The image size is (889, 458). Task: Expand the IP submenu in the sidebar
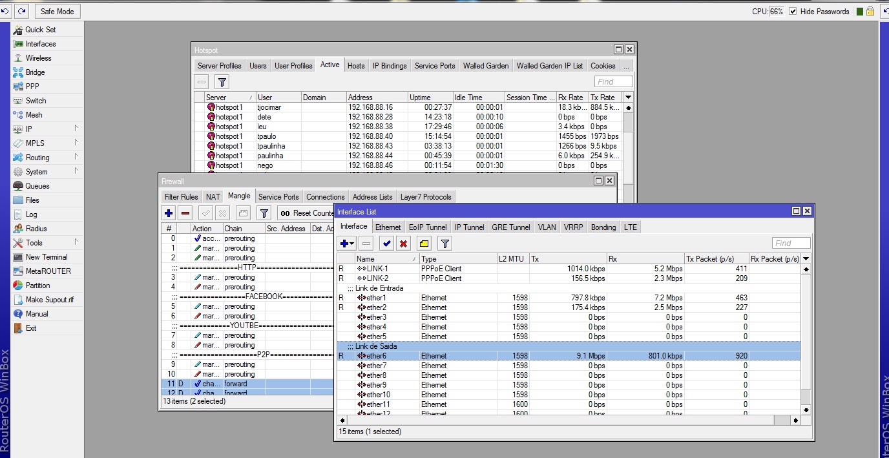tap(76, 129)
